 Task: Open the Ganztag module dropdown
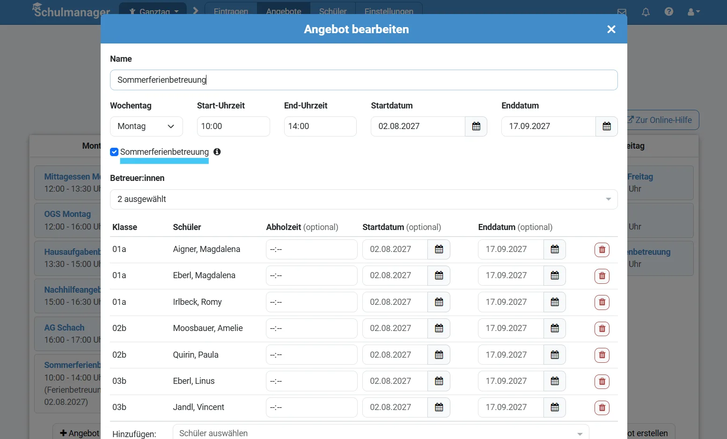point(154,12)
